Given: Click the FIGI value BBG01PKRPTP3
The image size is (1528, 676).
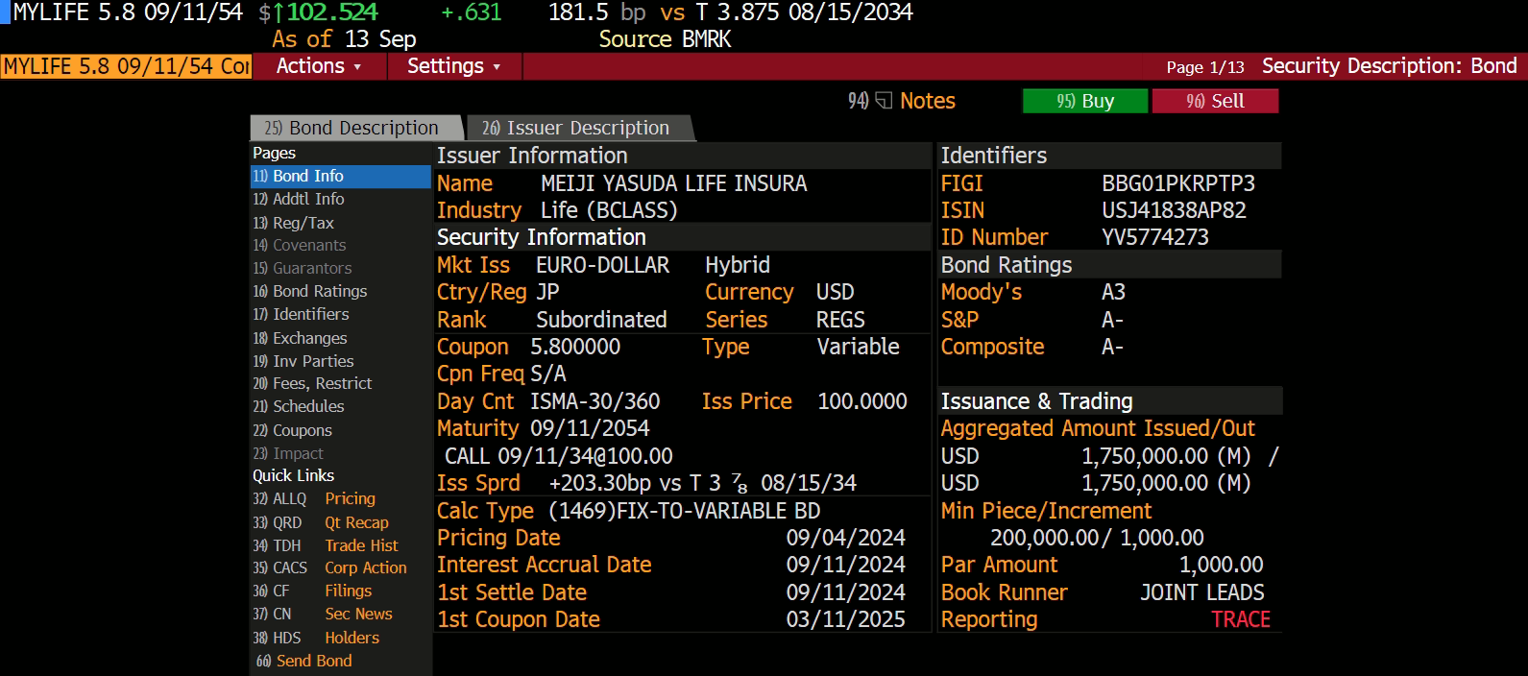Looking at the screenshot, I should pos(1178,183).
